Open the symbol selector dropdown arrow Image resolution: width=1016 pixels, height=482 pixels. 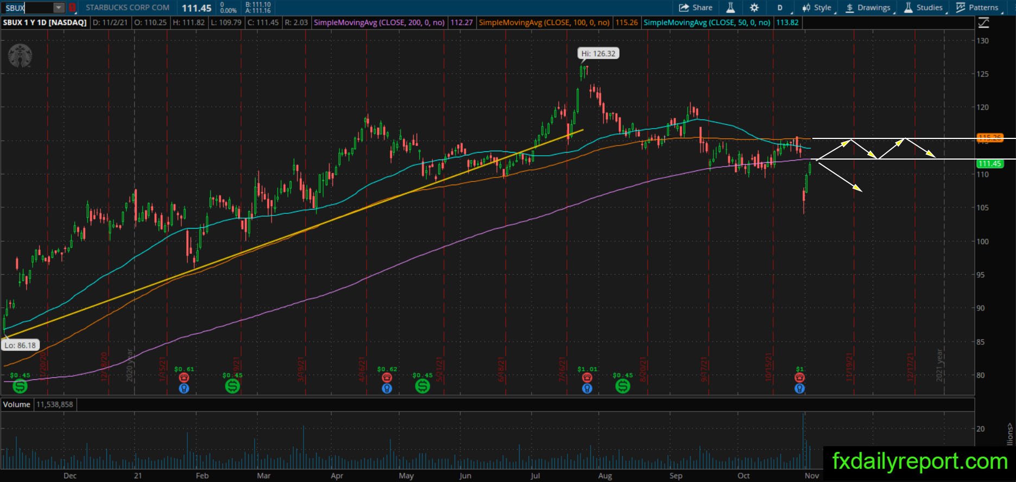point(59,8)
